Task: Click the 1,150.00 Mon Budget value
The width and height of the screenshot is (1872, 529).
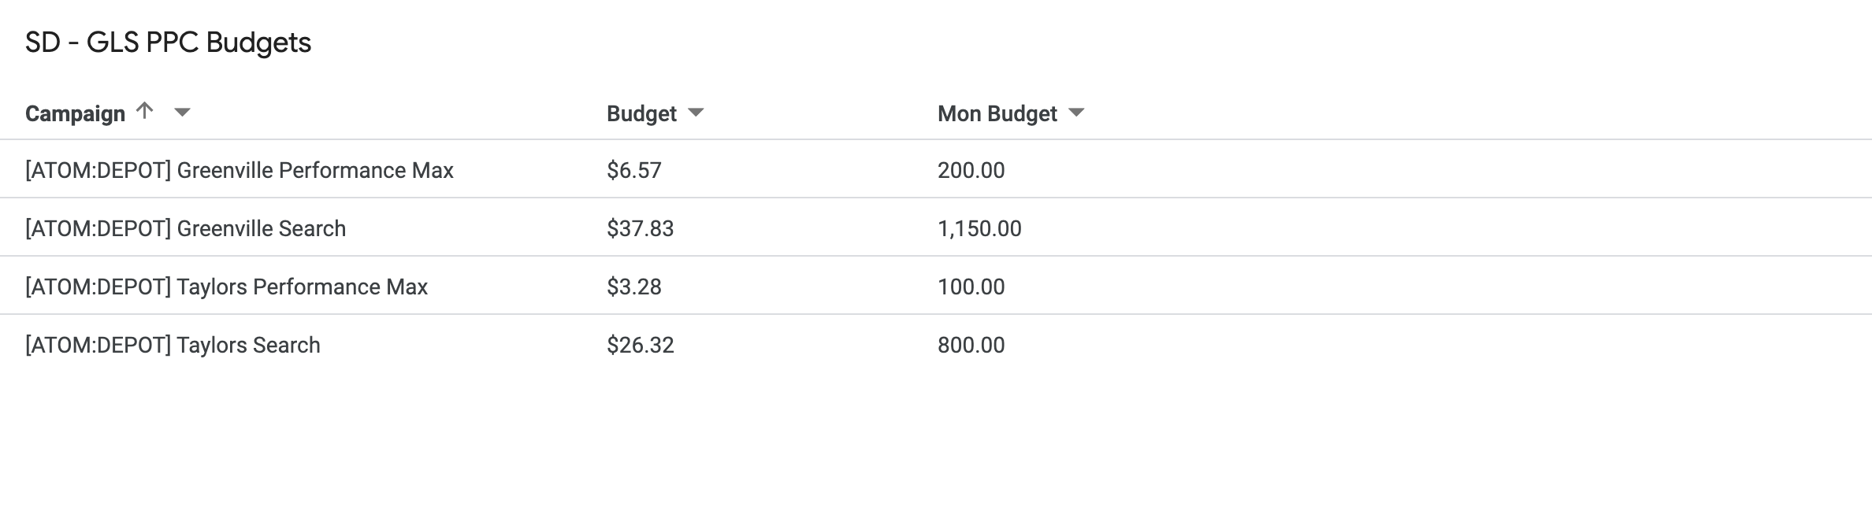Action: coord(978,228)
